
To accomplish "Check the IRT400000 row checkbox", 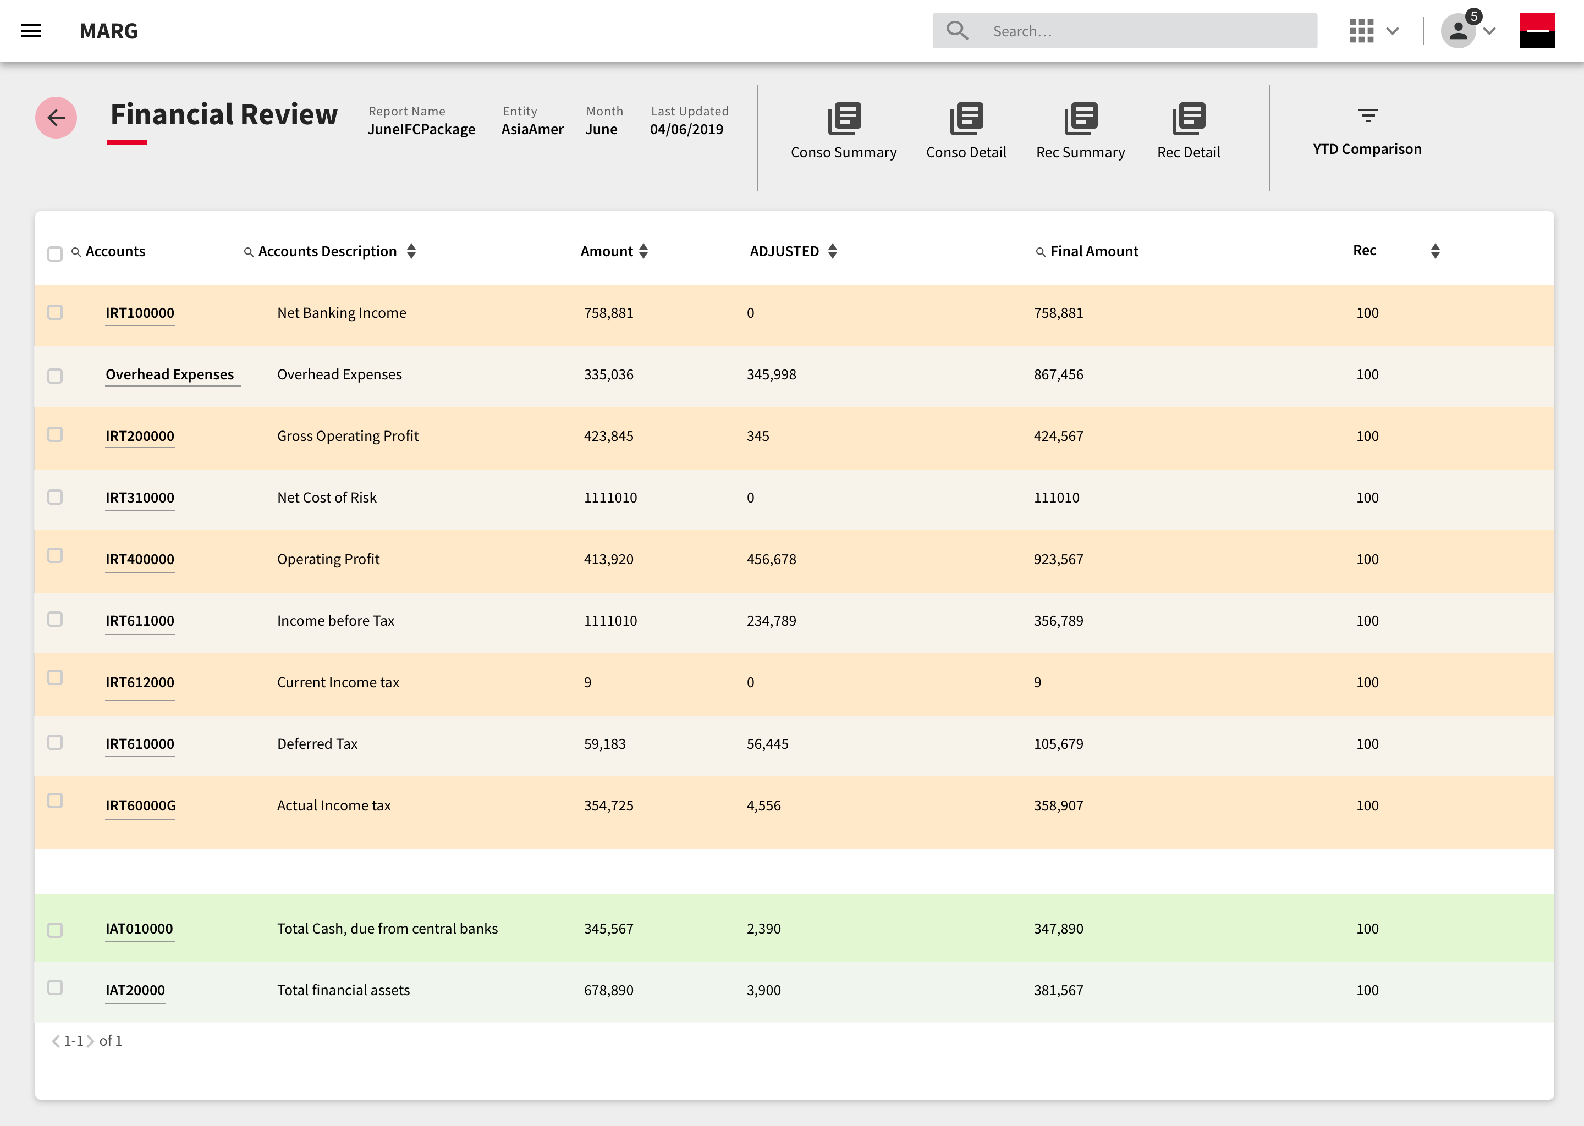I will coord(55,555).
